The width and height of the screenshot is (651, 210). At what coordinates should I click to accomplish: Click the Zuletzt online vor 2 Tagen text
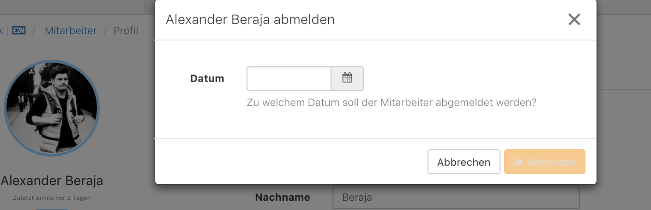click(52, 198)
